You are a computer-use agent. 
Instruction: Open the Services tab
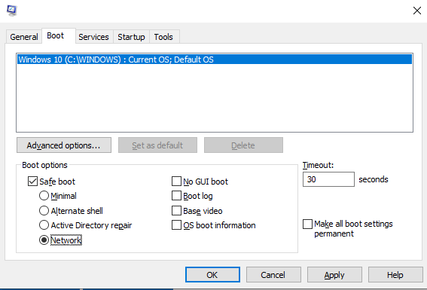tap(93, 37)
